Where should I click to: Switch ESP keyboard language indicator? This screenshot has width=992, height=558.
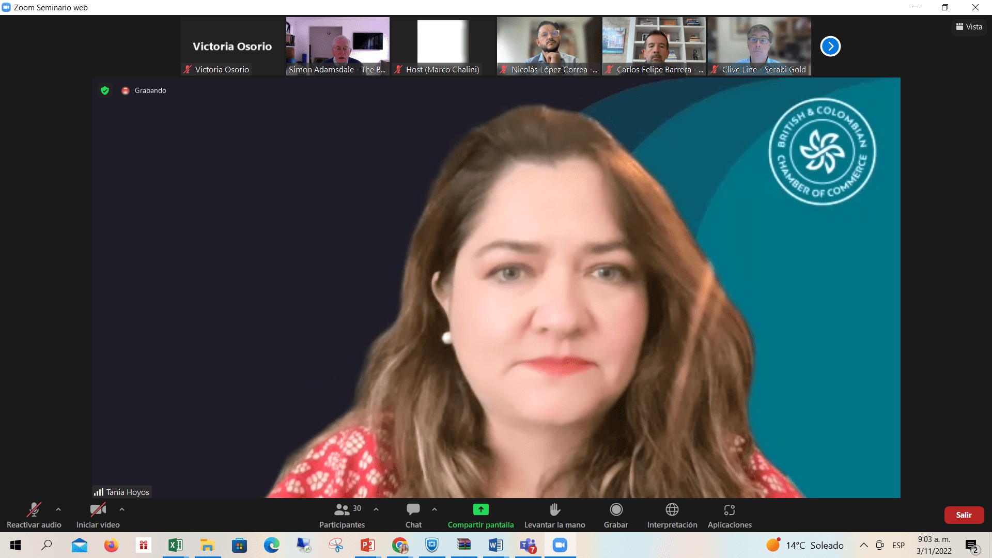(898, 545)
